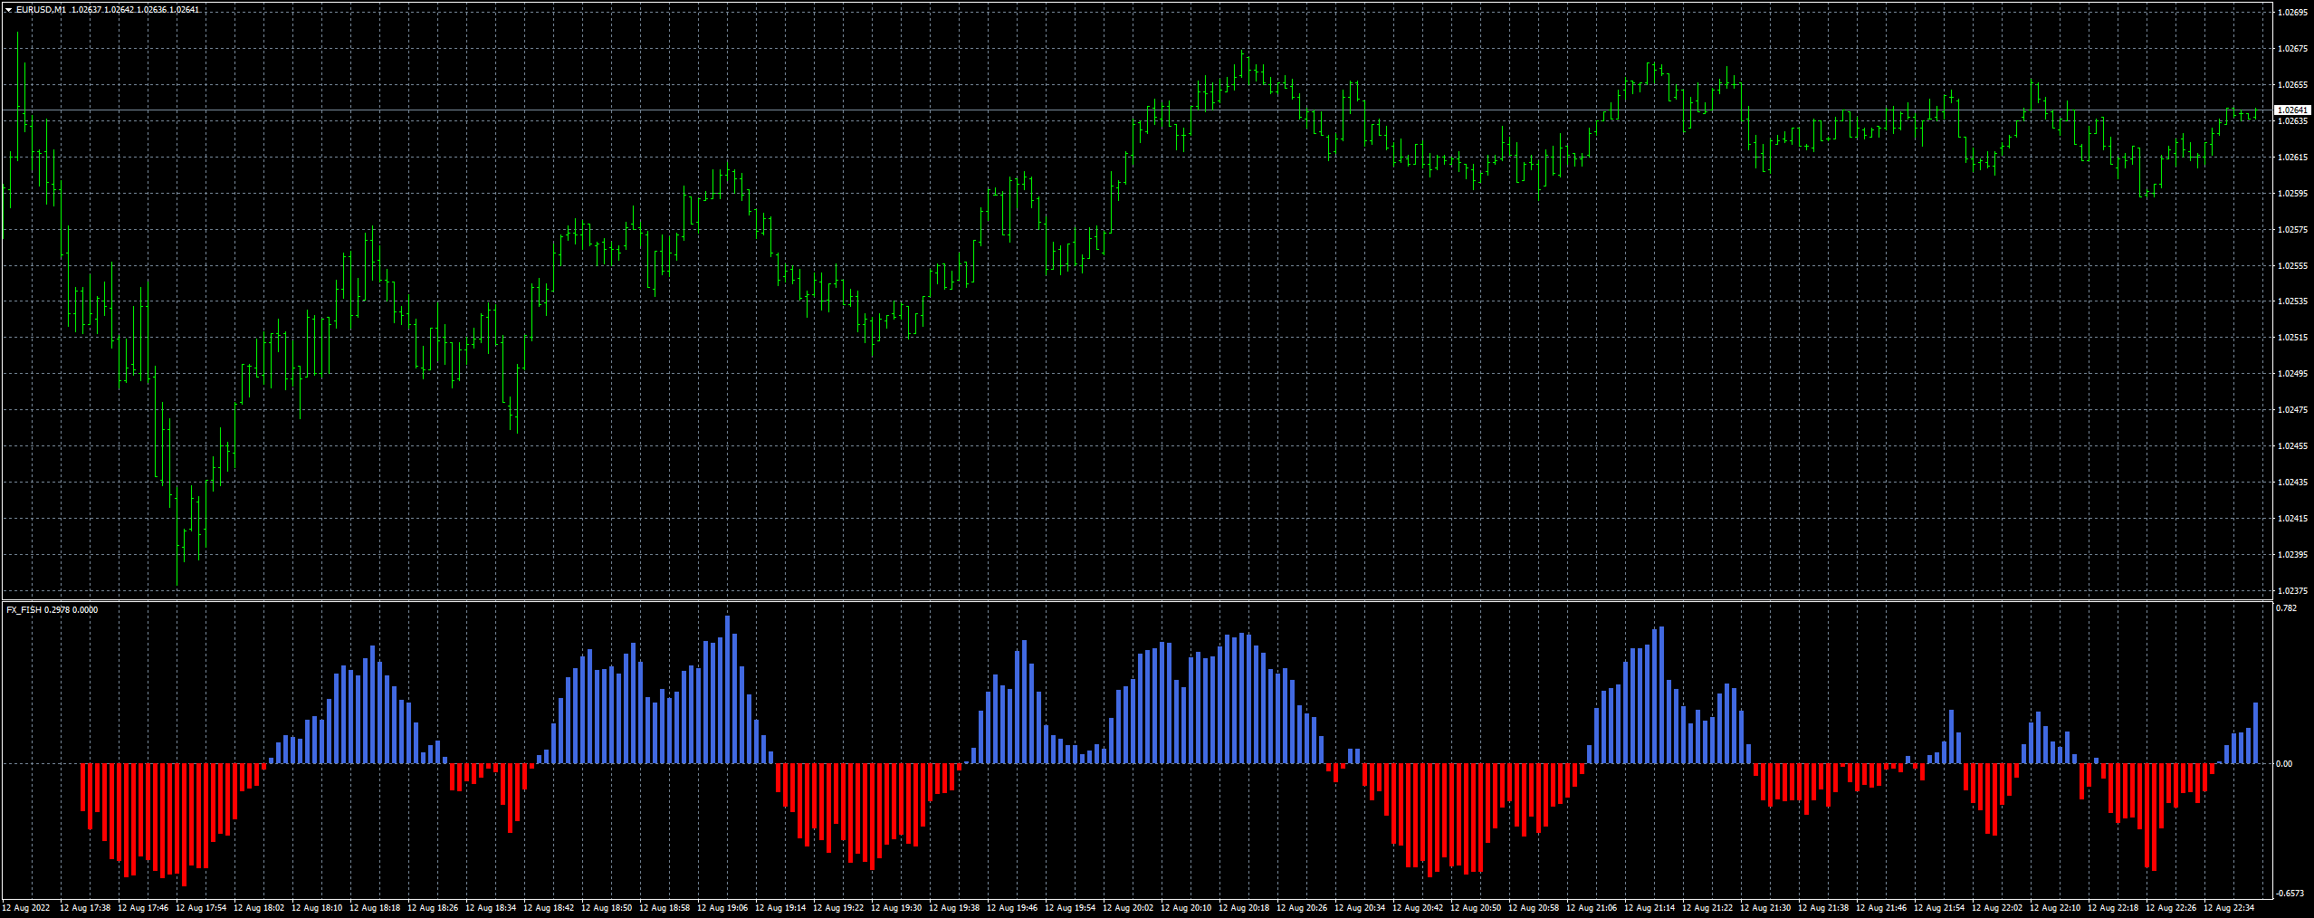The image size is (2314, 918).
Task: Click the 12 Aug 19:14 time label
Action: (x=780, y=908)
